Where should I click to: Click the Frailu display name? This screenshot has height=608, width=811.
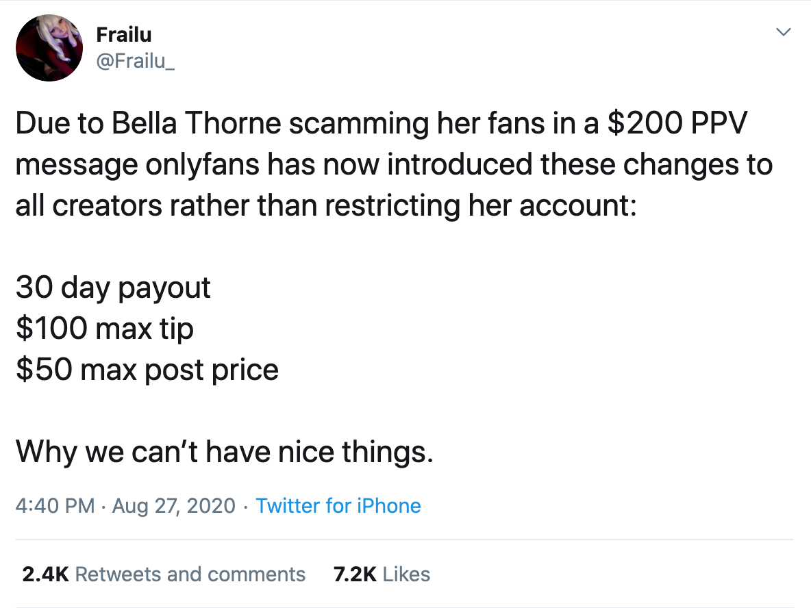[123, 35]
